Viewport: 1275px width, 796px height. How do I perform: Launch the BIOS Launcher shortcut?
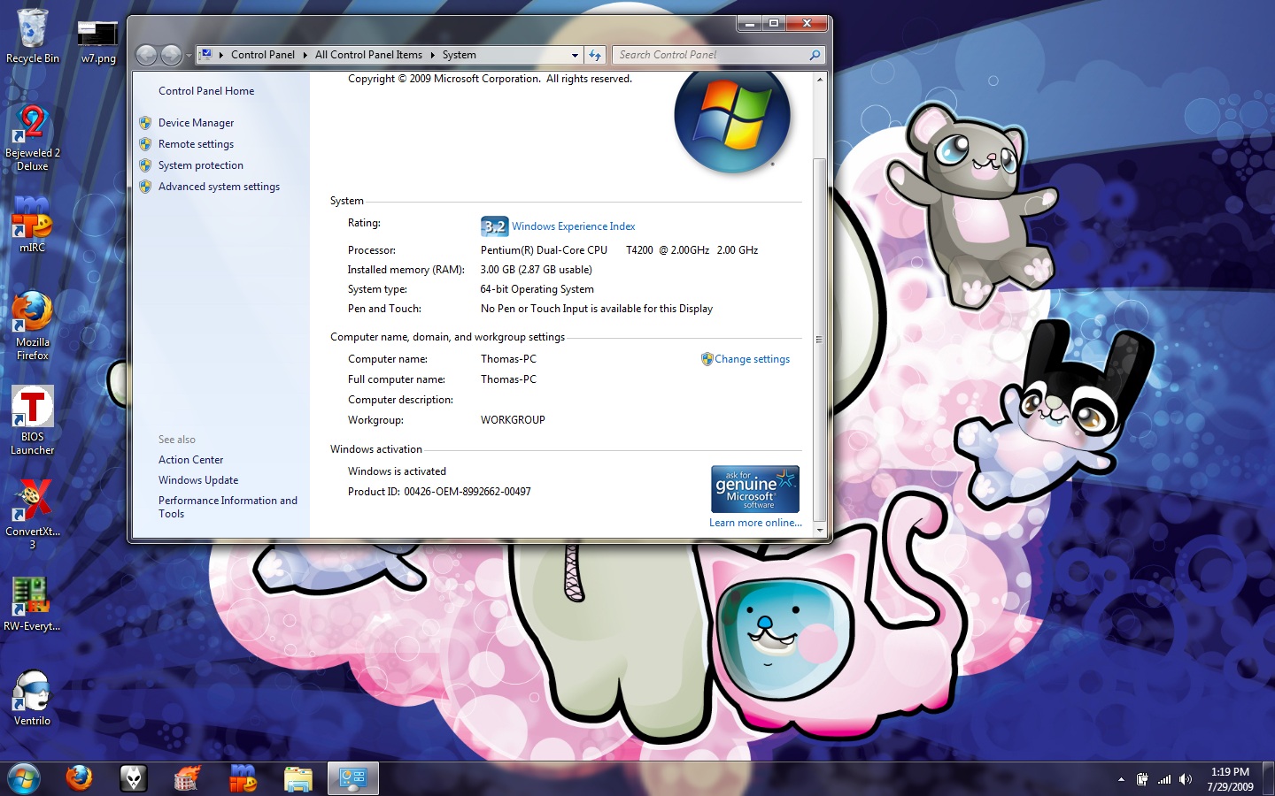click(33, 420)
